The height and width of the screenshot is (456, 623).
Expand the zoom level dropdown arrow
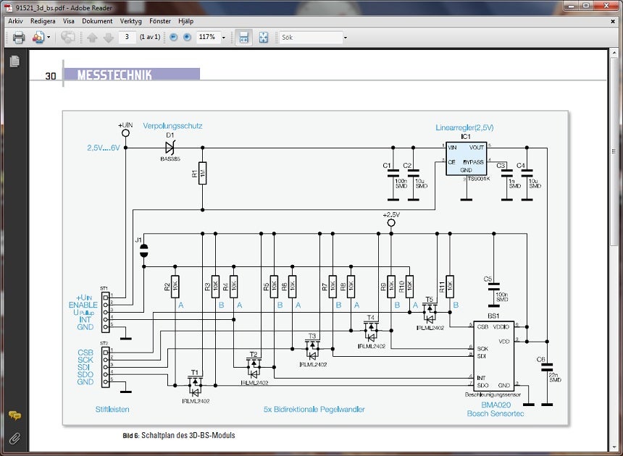[224, 38]
